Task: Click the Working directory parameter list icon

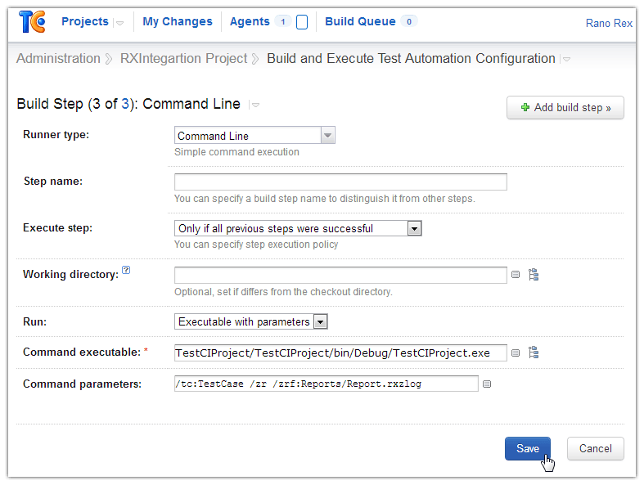Action: coord(516,274)
